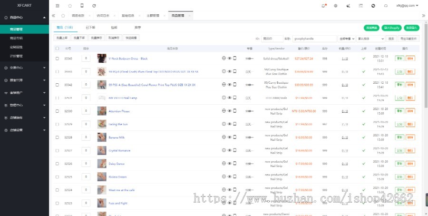The width and height of the screenshot is (428, 216).
Task: Tick checkbox for product ID 32530
Action: click(57, 111)
